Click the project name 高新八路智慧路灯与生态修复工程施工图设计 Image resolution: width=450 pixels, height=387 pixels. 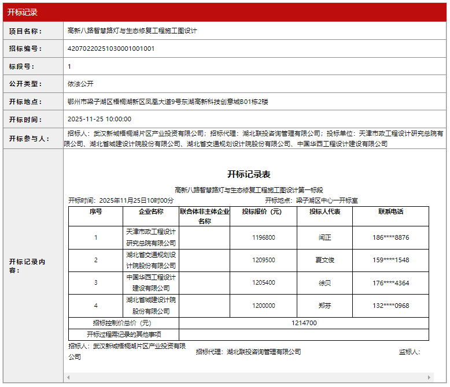click(x=132, y=31)
